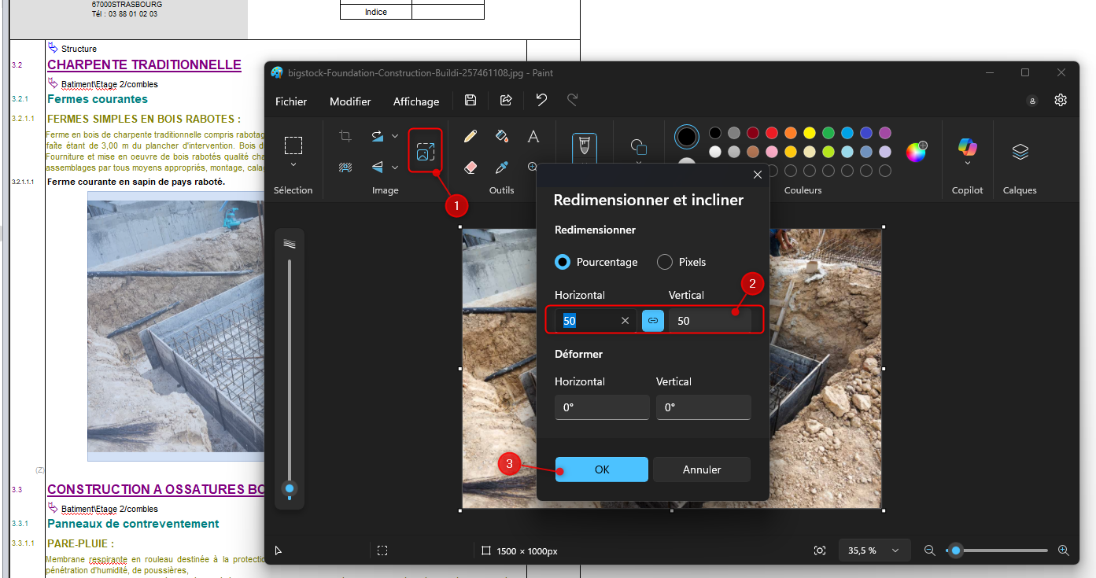Pick the red color swatch
Viewport: 1096px width, 578px height.
(x=772, y=133)
